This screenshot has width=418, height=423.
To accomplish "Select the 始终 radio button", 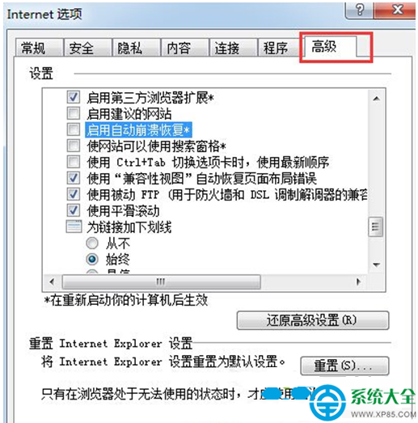I will click(x=92, y=260).
